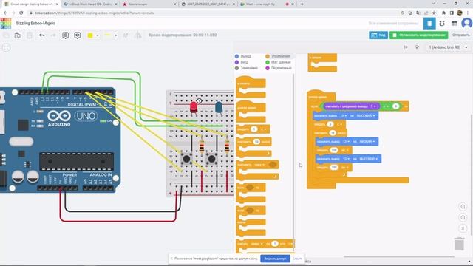The image size is (473, 266).
Task: Click the blue share access button
Action: [x=275, y=259]
